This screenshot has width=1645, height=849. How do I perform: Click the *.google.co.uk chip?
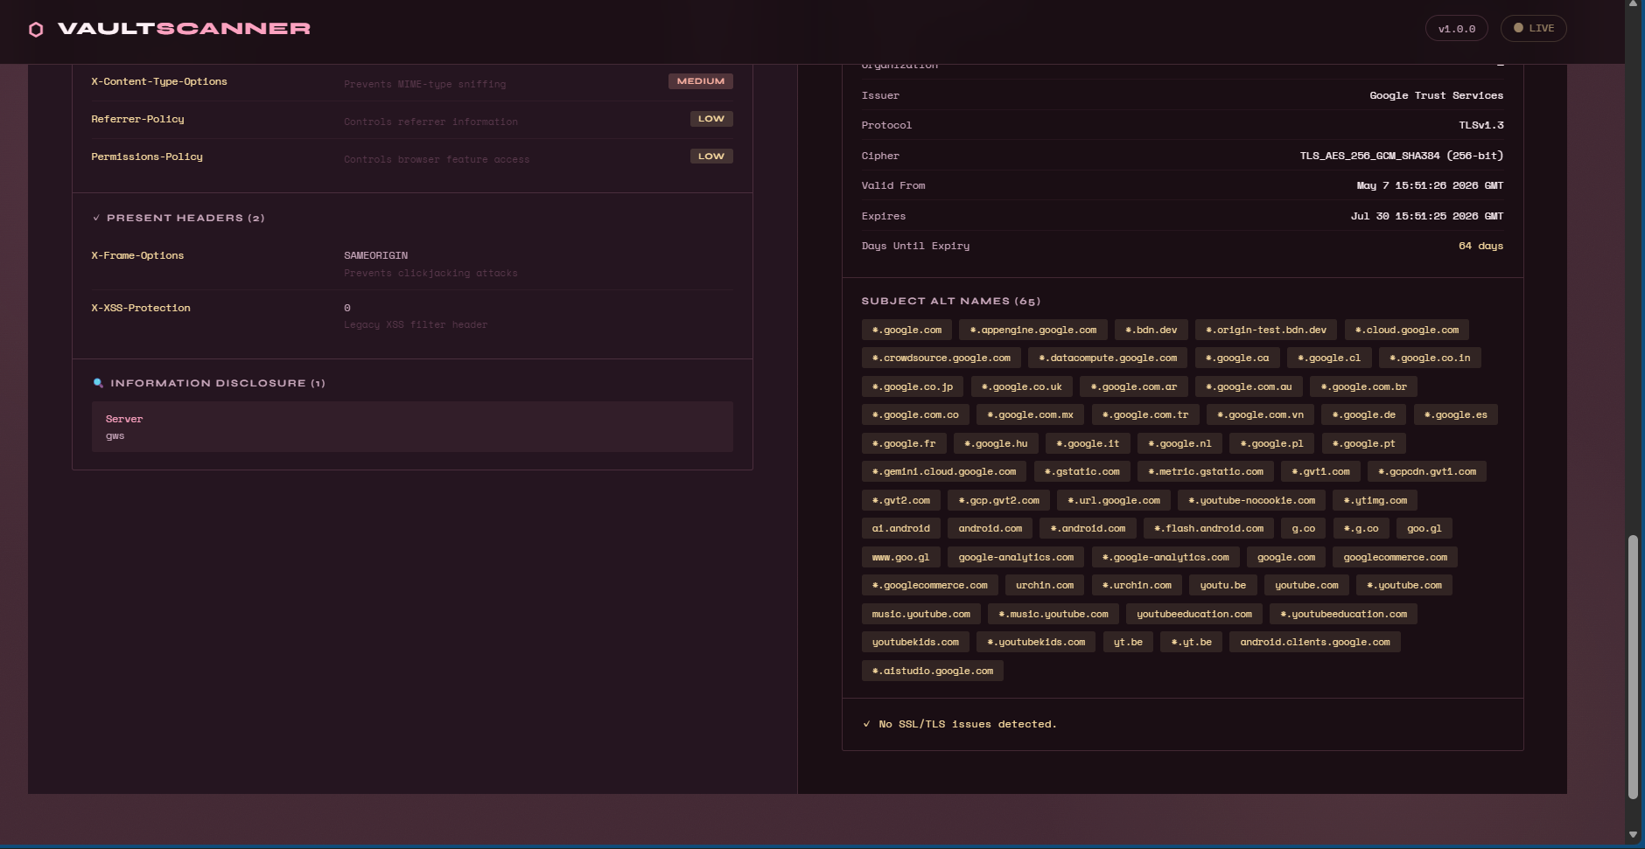1021,386
